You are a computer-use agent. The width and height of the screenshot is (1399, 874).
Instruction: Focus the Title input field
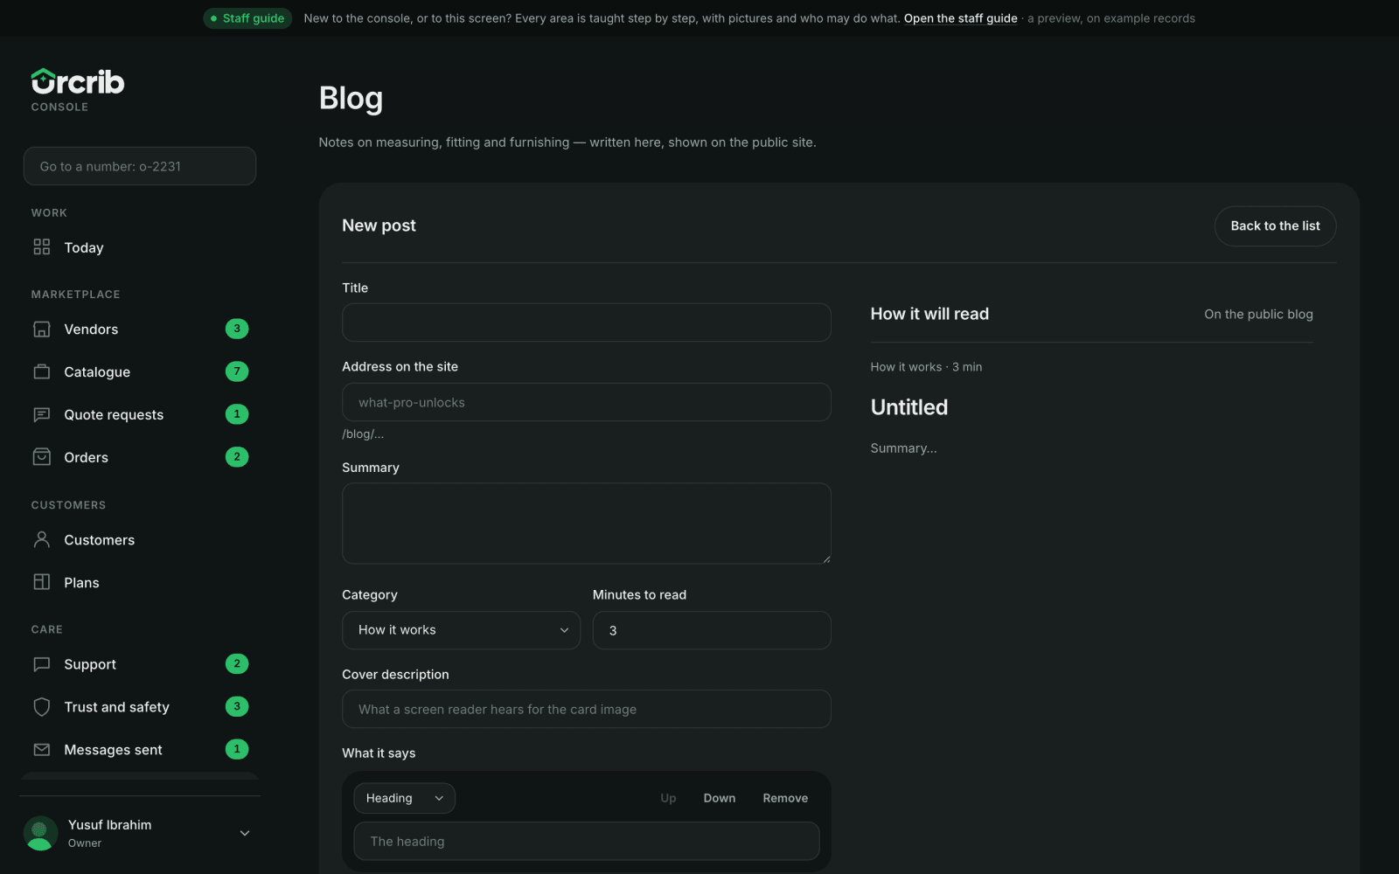tap(586, 323)
